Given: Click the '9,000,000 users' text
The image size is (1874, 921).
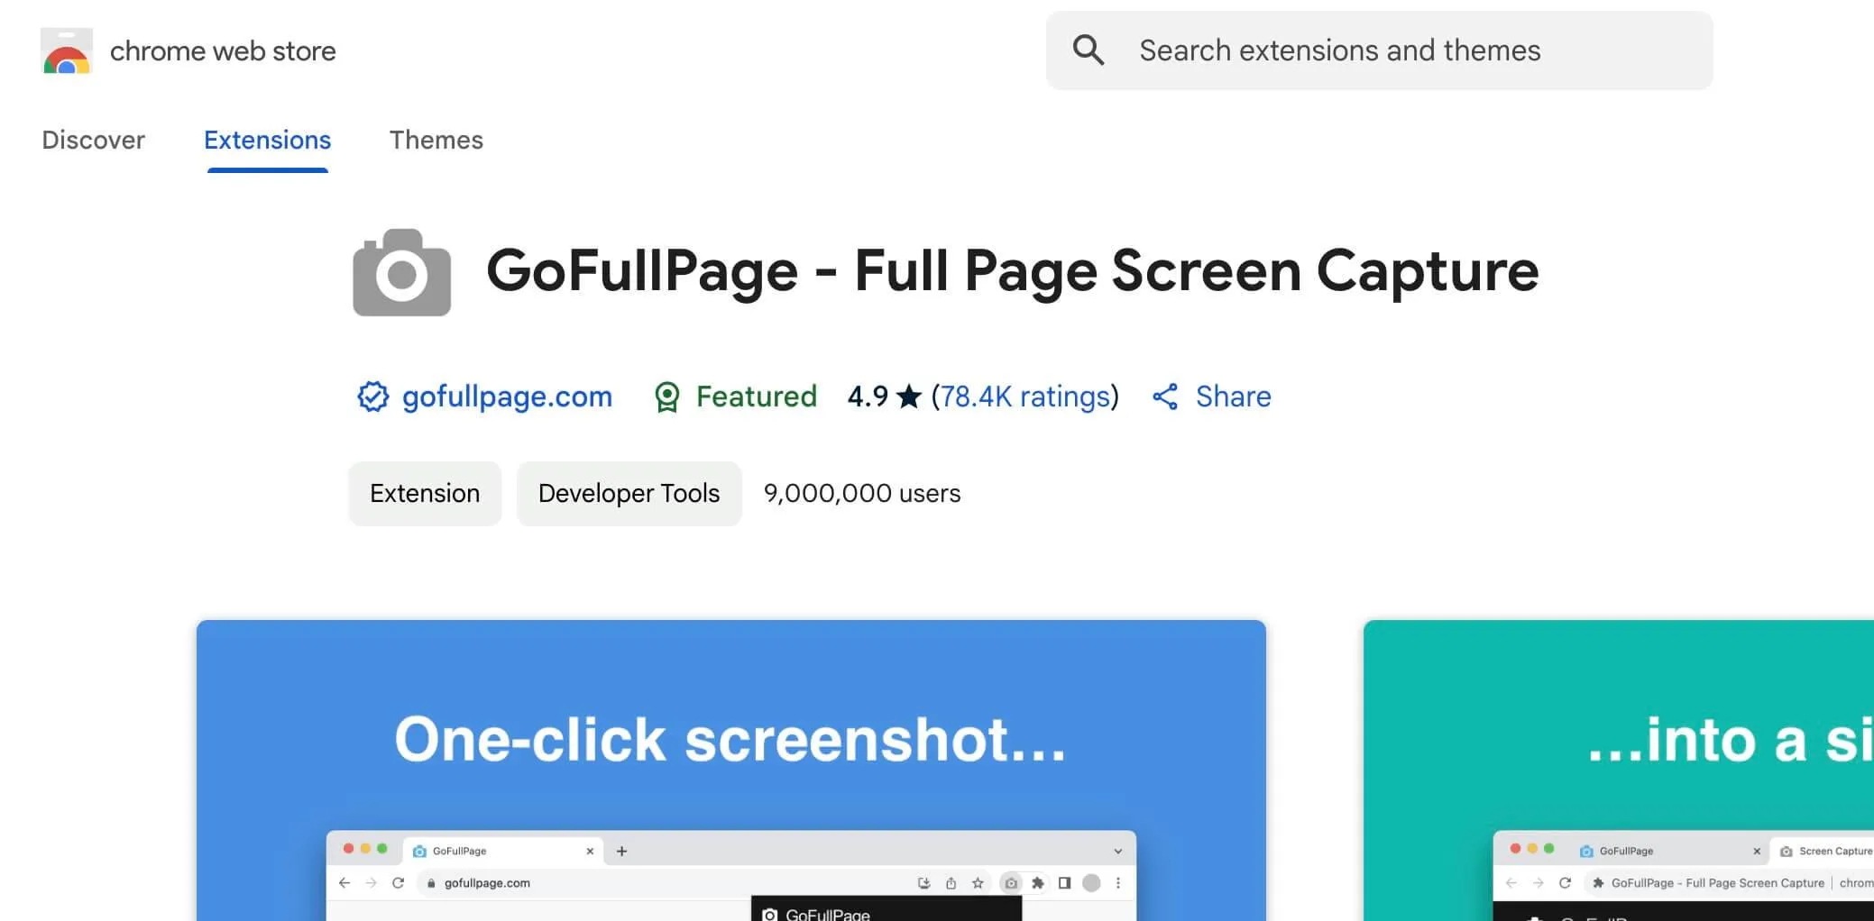Looking at the screenshot, I should [862, 493].
